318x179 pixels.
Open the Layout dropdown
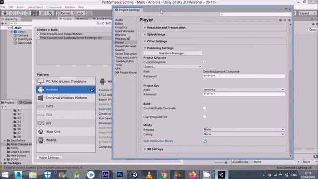tap(307, 13)
